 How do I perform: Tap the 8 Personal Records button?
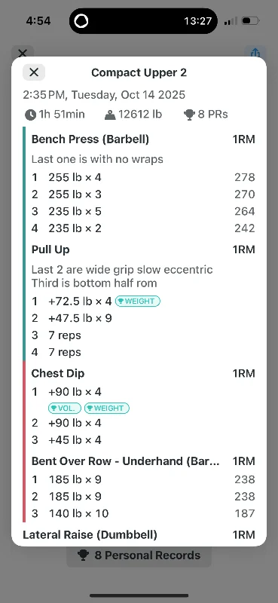tap(139, 556)
